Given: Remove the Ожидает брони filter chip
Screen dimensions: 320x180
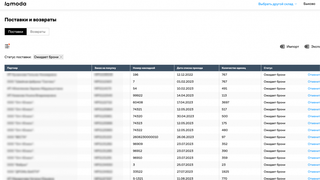Looking at the screenshot, I should click(x=61, y=57).
